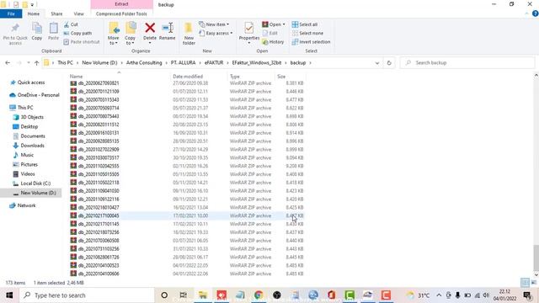Screen dimensions: 539x303
Task: Select Cut in the Clipboard group
Action: point(71,24)
